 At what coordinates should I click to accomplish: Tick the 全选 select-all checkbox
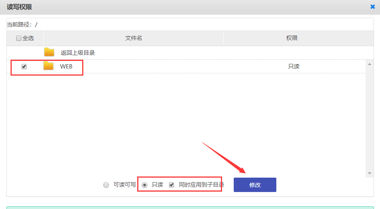(19, 38)
